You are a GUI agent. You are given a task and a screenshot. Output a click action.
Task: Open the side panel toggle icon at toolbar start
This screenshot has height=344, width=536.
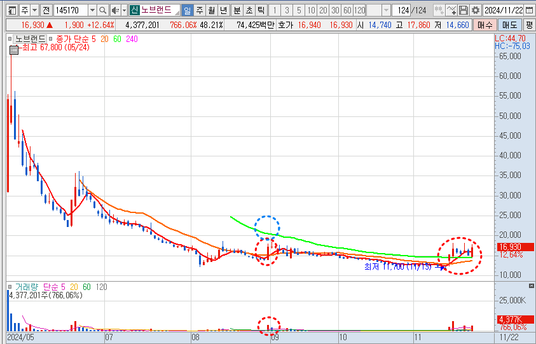pyautogui.click(x=12, y=10)
